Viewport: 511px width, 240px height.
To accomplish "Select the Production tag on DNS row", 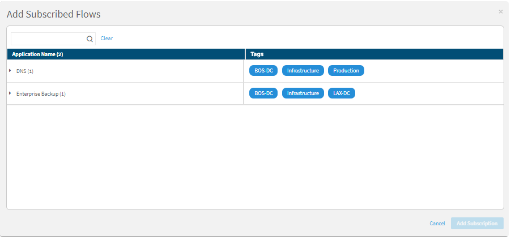I will (x=346, y=71).
